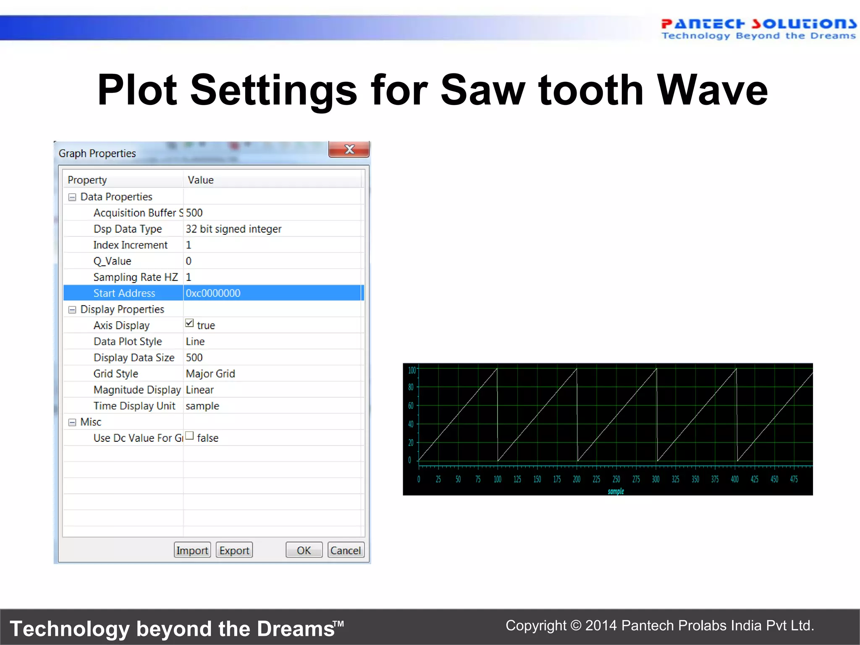
Task: Enable Use Dc Value For Graph checkbox
Action: [189, 436]
